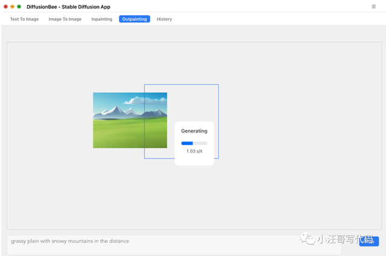
Task: Open the hamburger menu in title bar
Action: pyautogui.click(x=373, y=7)
